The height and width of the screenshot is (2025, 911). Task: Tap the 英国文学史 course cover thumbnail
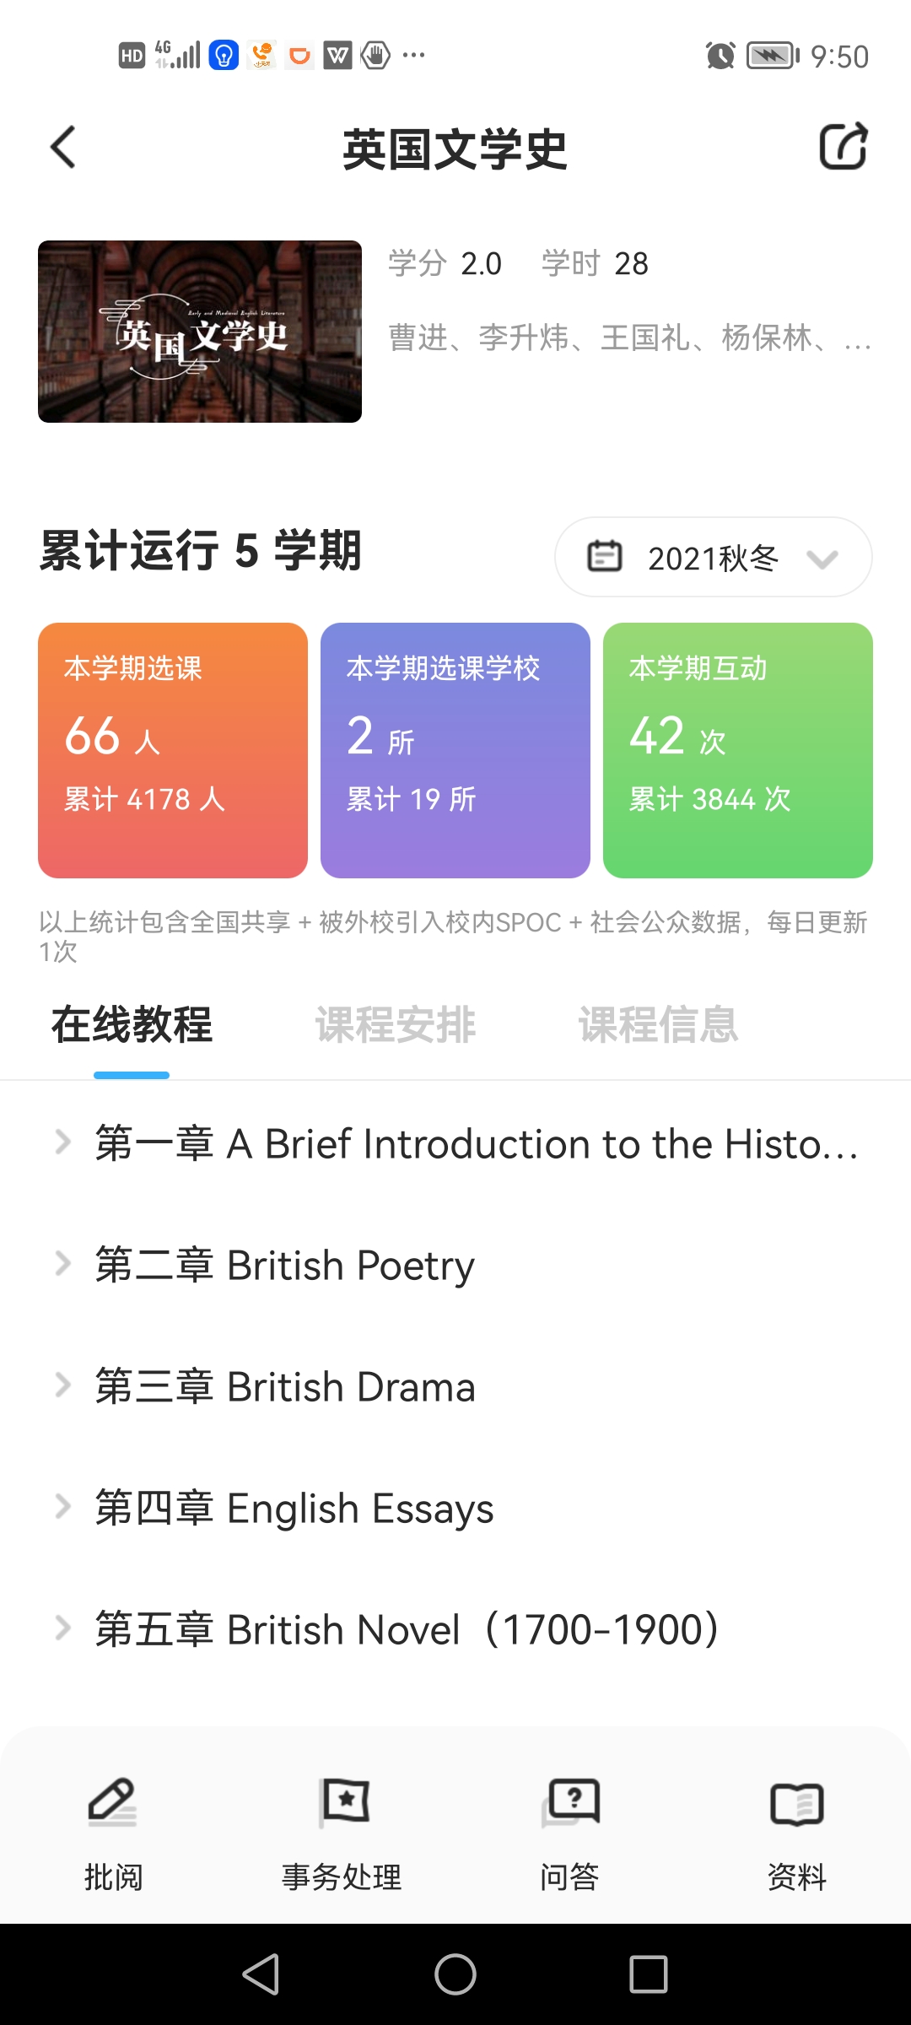pos(200,332)
